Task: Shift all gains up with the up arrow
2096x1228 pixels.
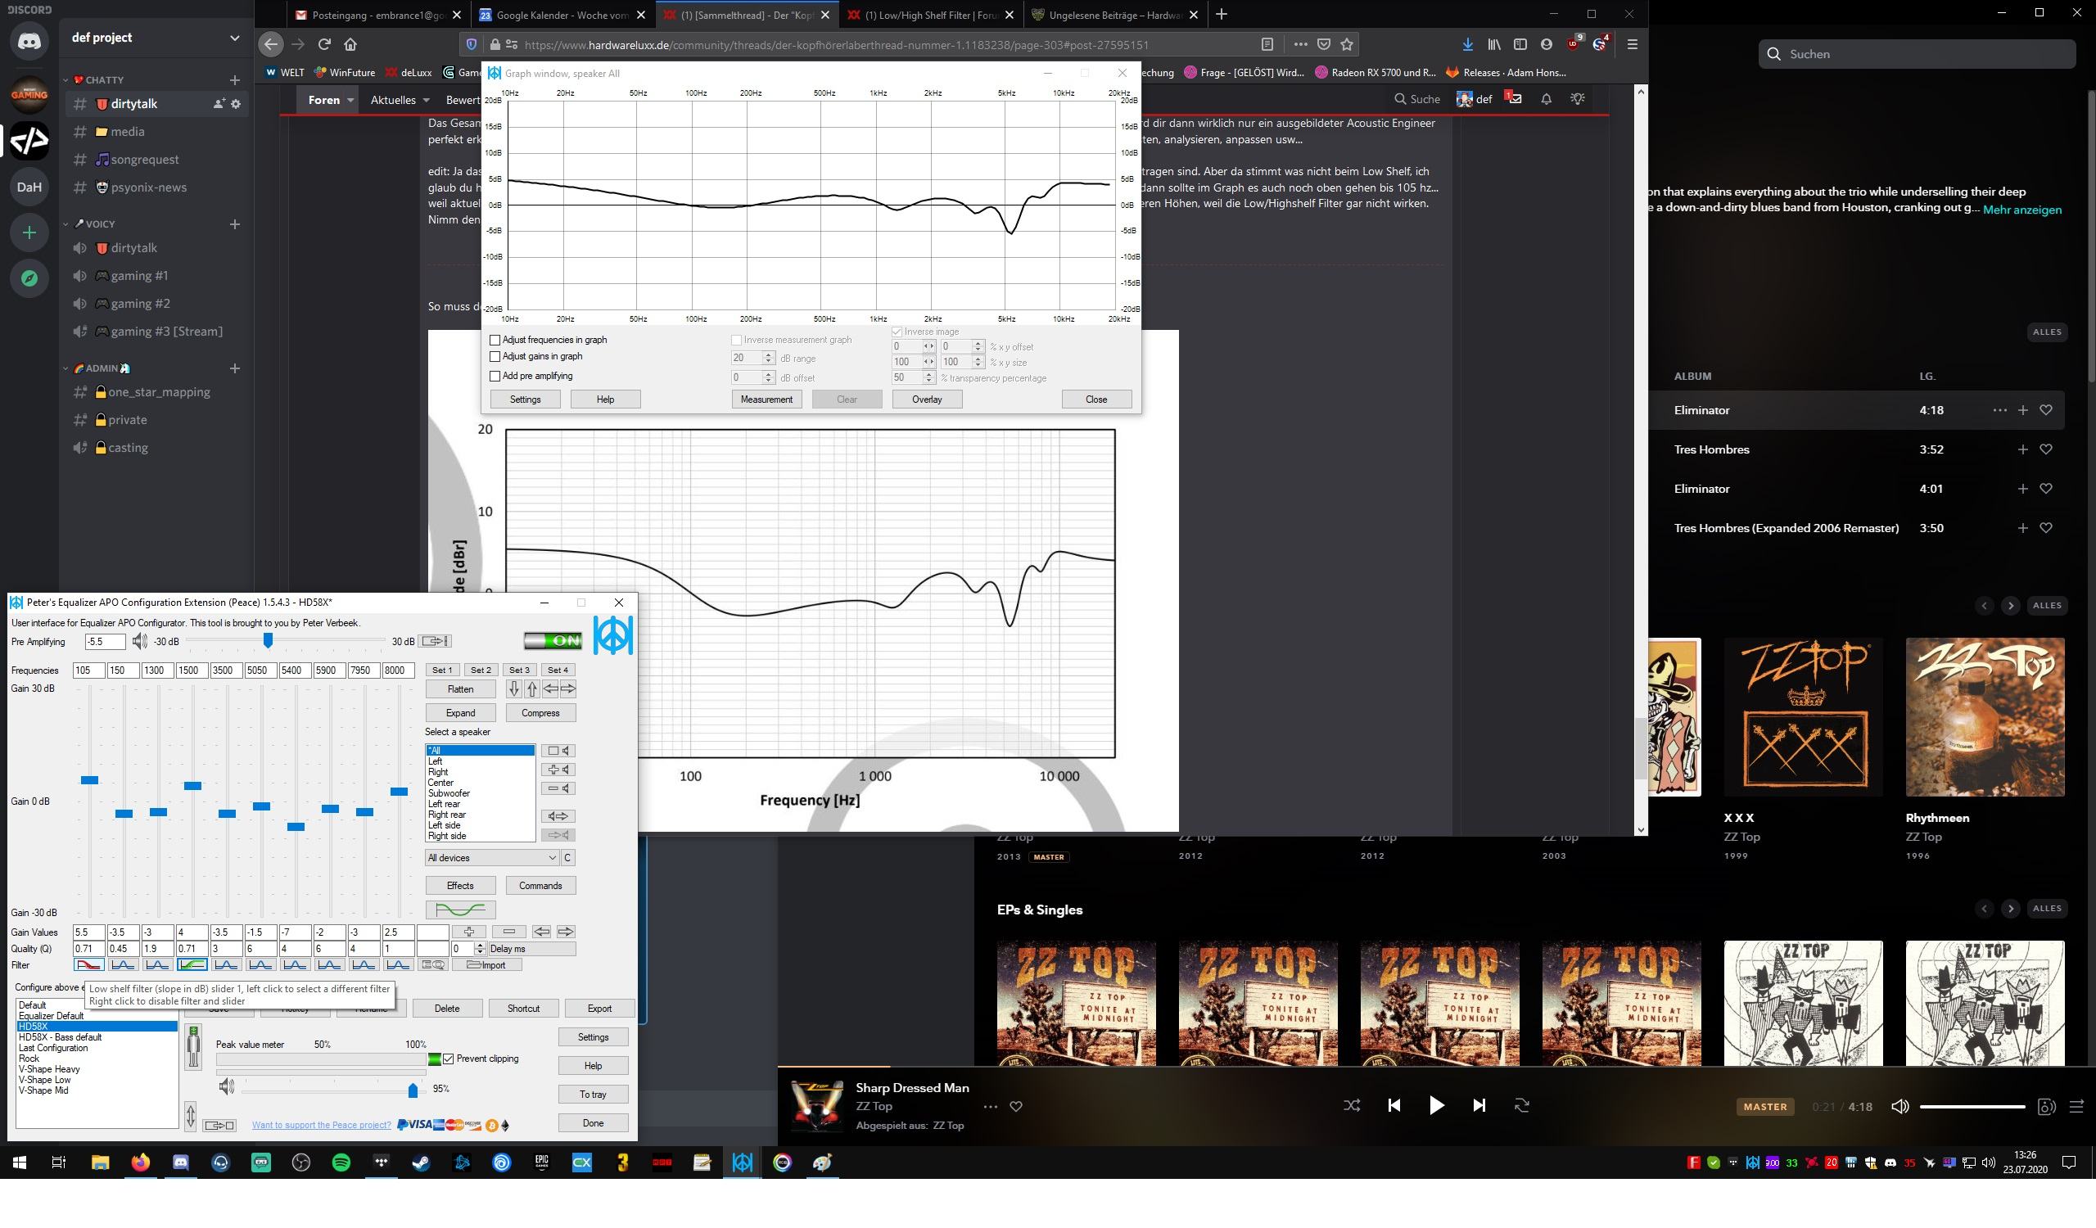Action: coord(532,688)
